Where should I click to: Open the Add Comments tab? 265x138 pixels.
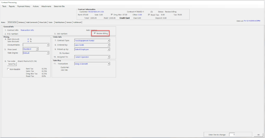click(32, 22)
